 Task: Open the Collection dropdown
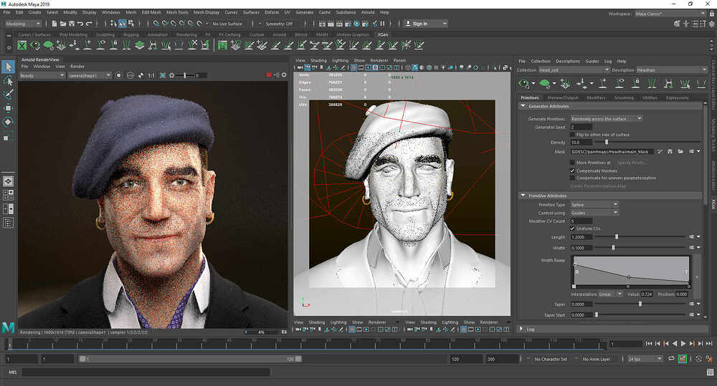pos(574,70)
